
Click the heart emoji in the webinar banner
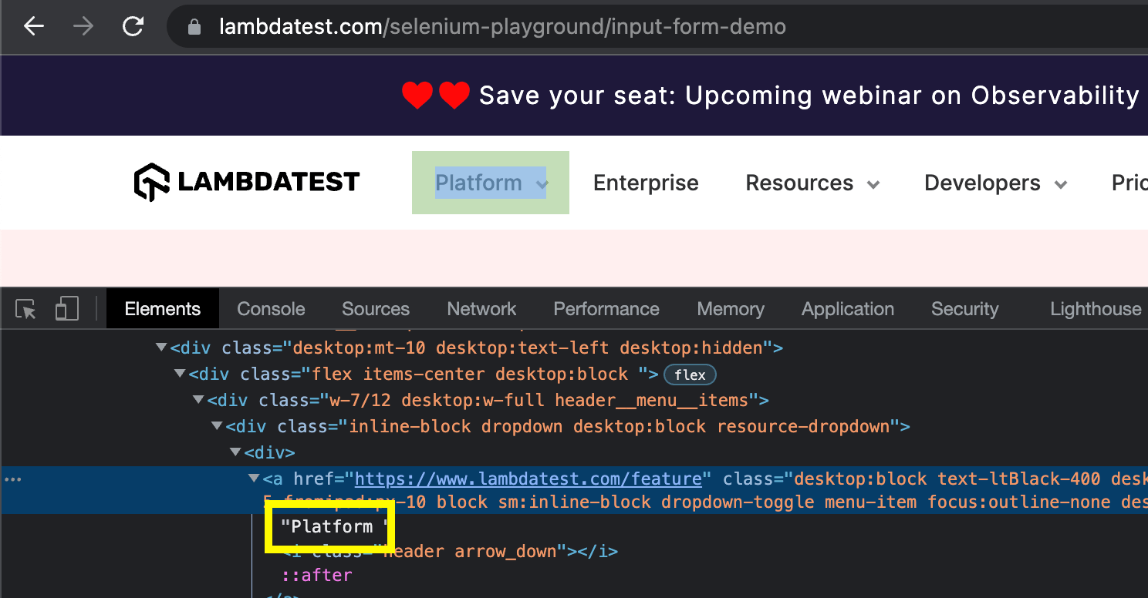click(417, 95)
